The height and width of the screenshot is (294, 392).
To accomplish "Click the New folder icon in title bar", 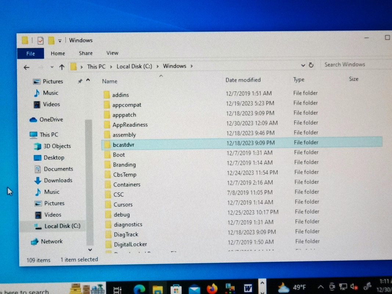I will [x=51, y=40].
